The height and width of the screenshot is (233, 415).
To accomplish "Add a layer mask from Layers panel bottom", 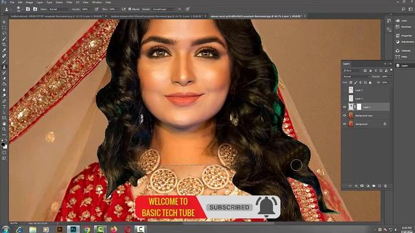I will click(x=362, y=186).
